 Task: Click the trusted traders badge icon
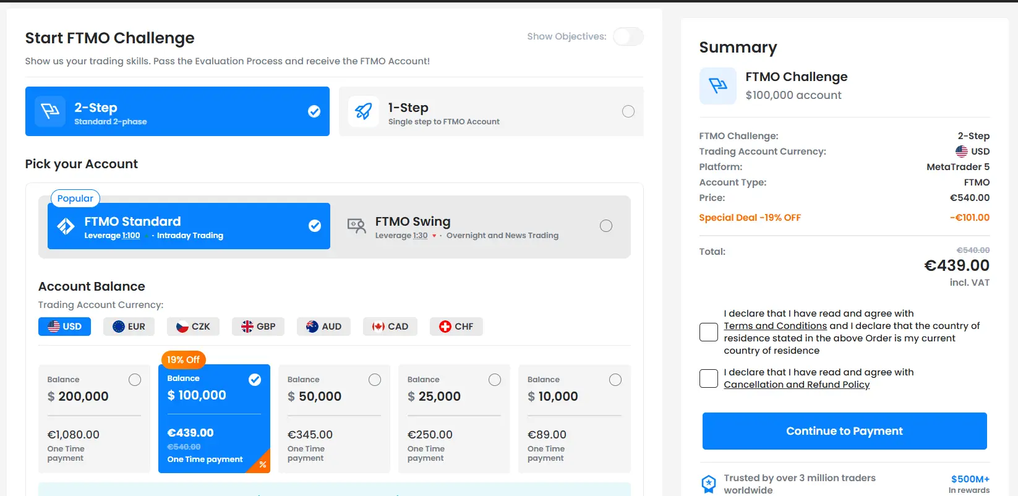tap(709, 484)
